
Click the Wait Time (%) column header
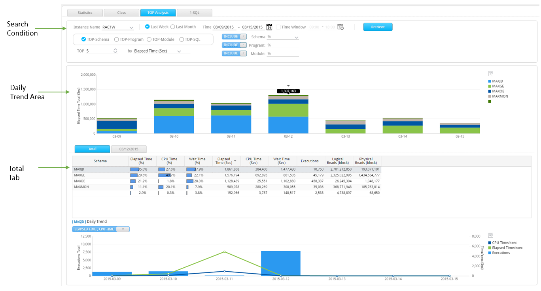pyautogui.click(x=199, y=161)
